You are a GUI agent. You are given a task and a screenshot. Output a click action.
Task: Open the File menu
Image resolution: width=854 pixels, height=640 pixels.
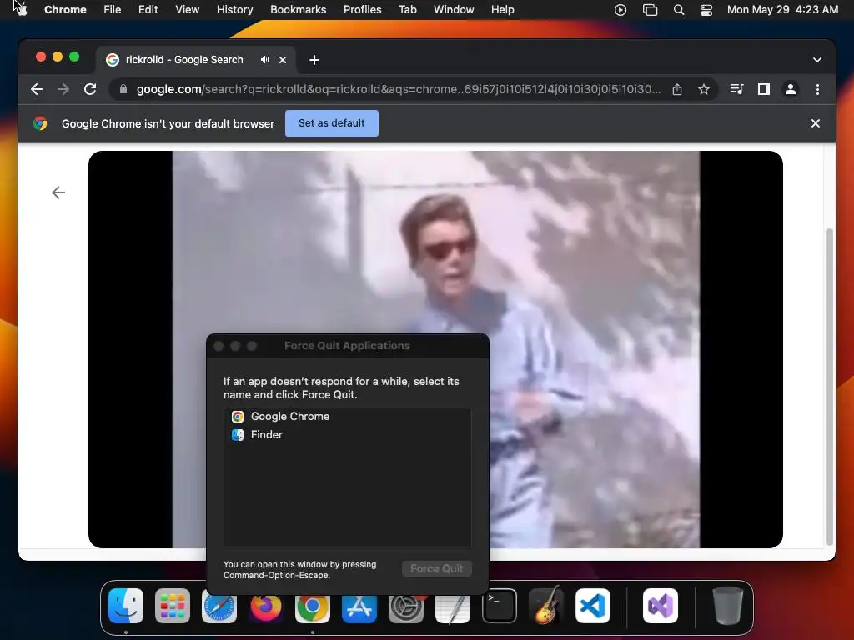pyautogui.click(x=113, y=9)
